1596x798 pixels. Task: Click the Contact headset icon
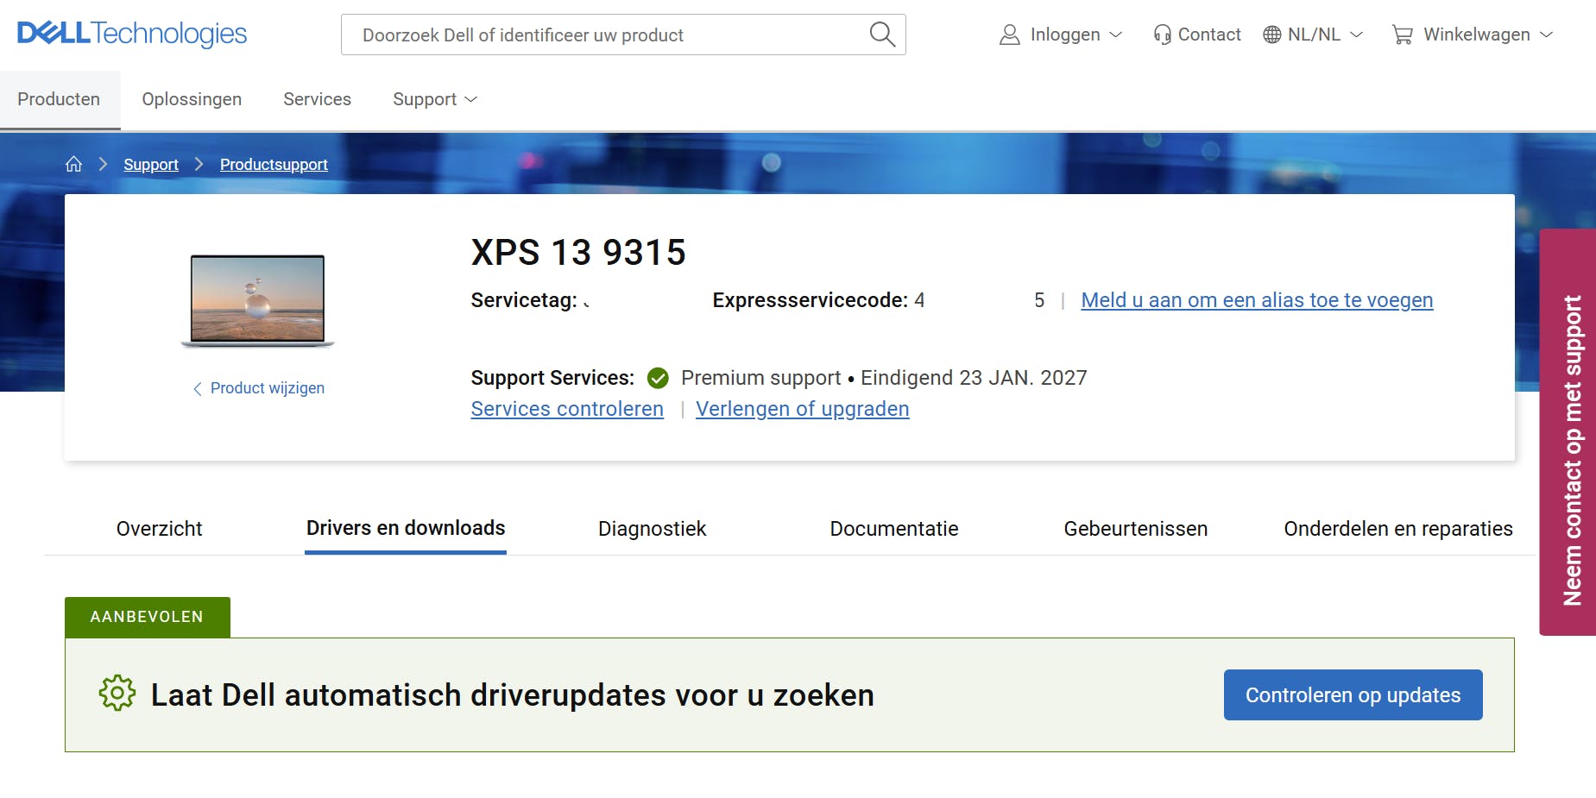1163,35
